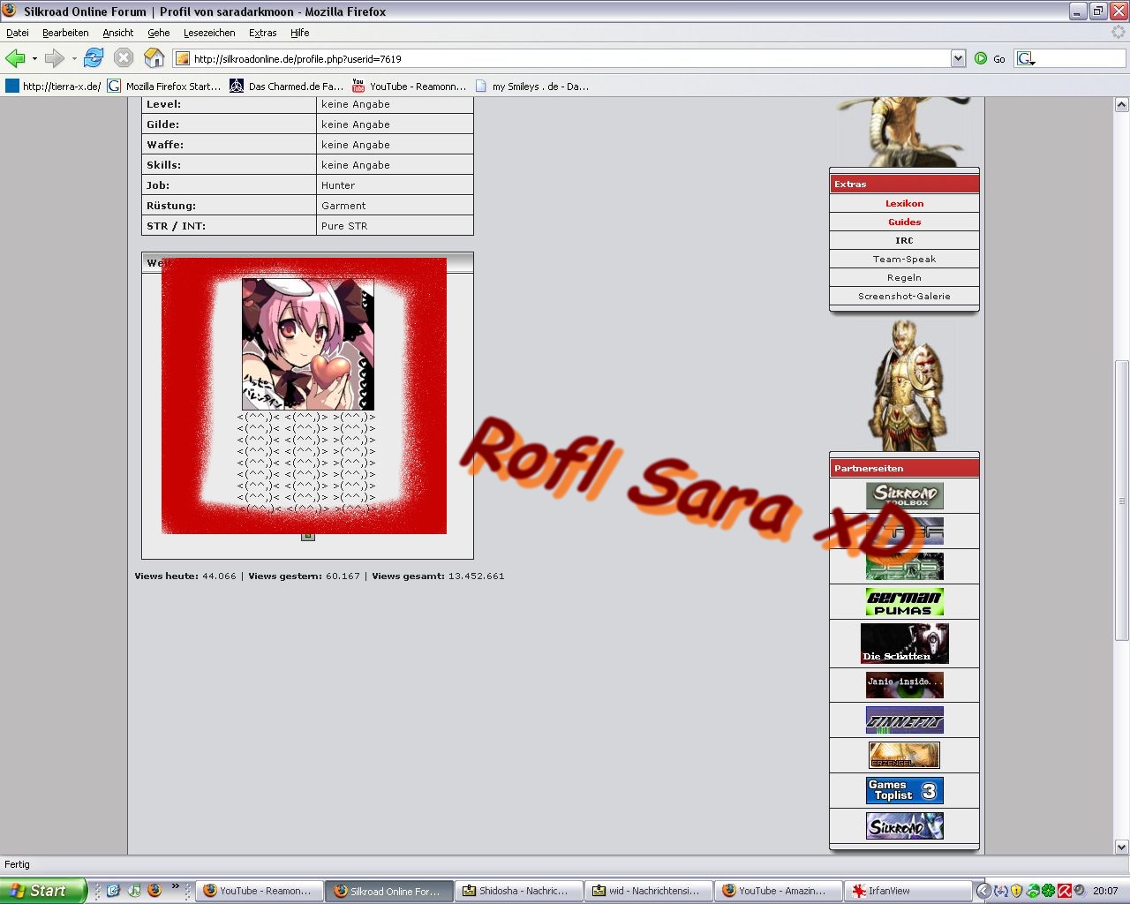The image size is (1130, 904).
Task: Open the YouTube - Reamonn bookmark
Action: (x=409, y=87)
